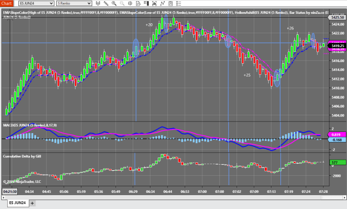Activate the zoom in magnifier
The width and height of the screenshot is (347, 209).
pyautogui.click(x=114, y=3)
